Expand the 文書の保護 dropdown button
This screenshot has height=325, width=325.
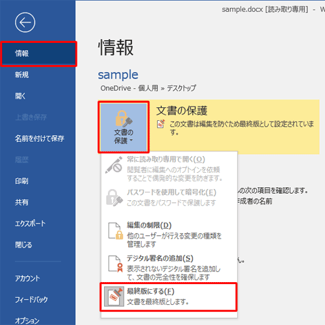click(123, 127)
